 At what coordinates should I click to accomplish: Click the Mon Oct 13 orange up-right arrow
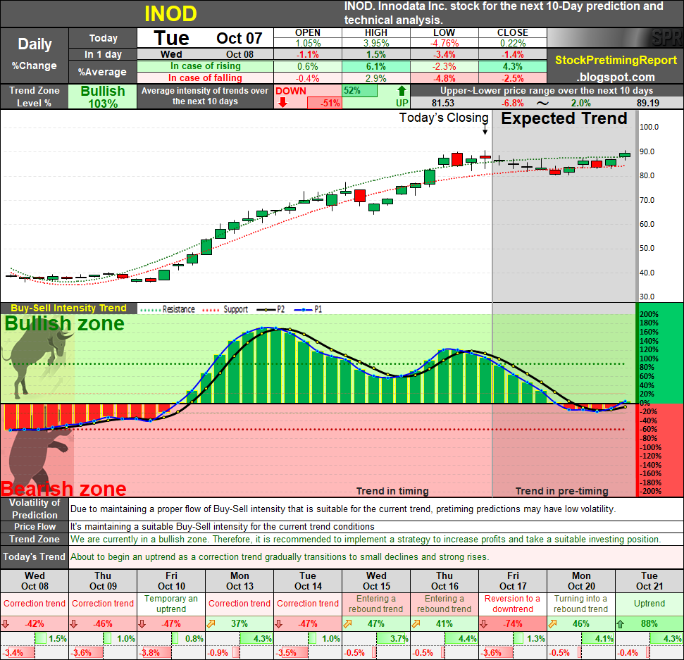pyautogui.click(x=211, y=624)
